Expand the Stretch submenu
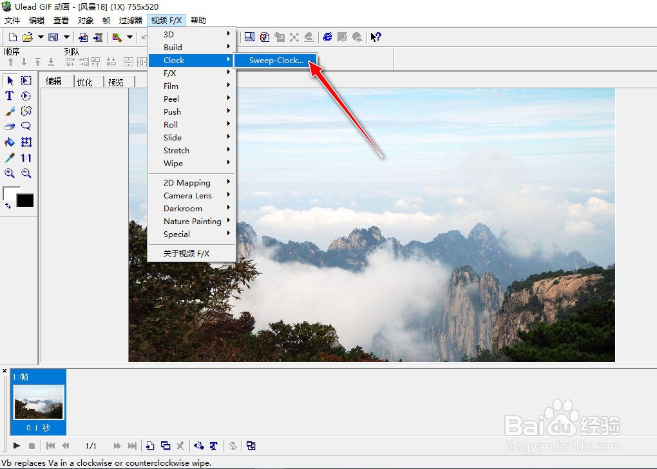The image size is (657, 469). coord(193,151)
